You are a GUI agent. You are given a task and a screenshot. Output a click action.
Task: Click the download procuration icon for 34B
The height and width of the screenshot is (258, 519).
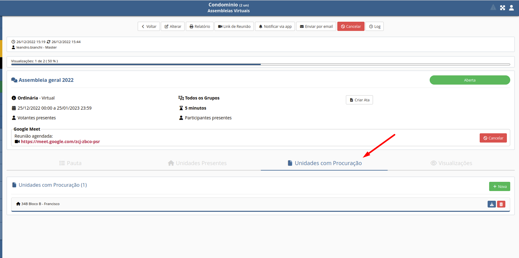coord(491,204)
